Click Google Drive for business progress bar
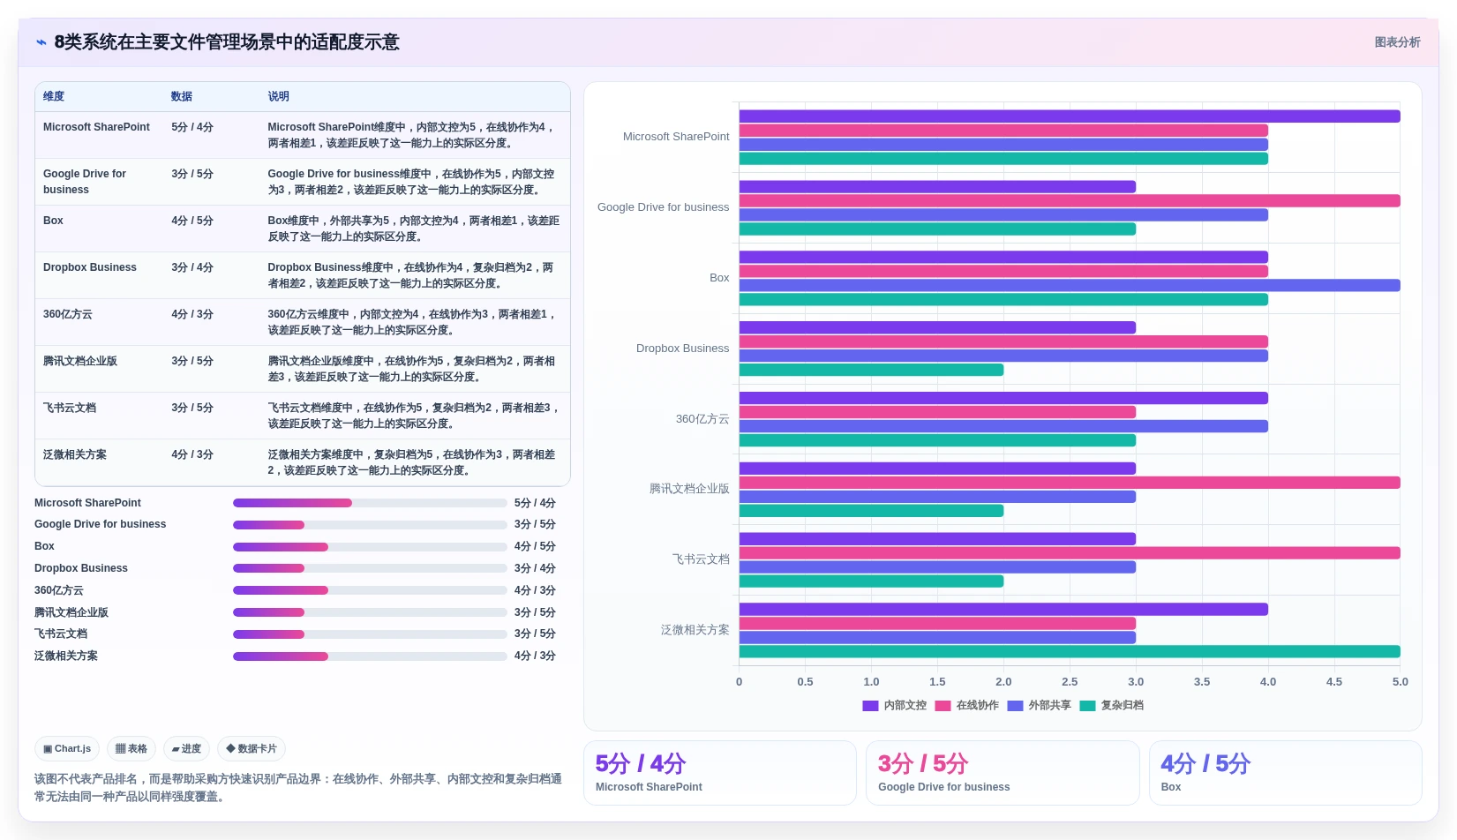Screen dimensions: 1457x840 point(370,525)
